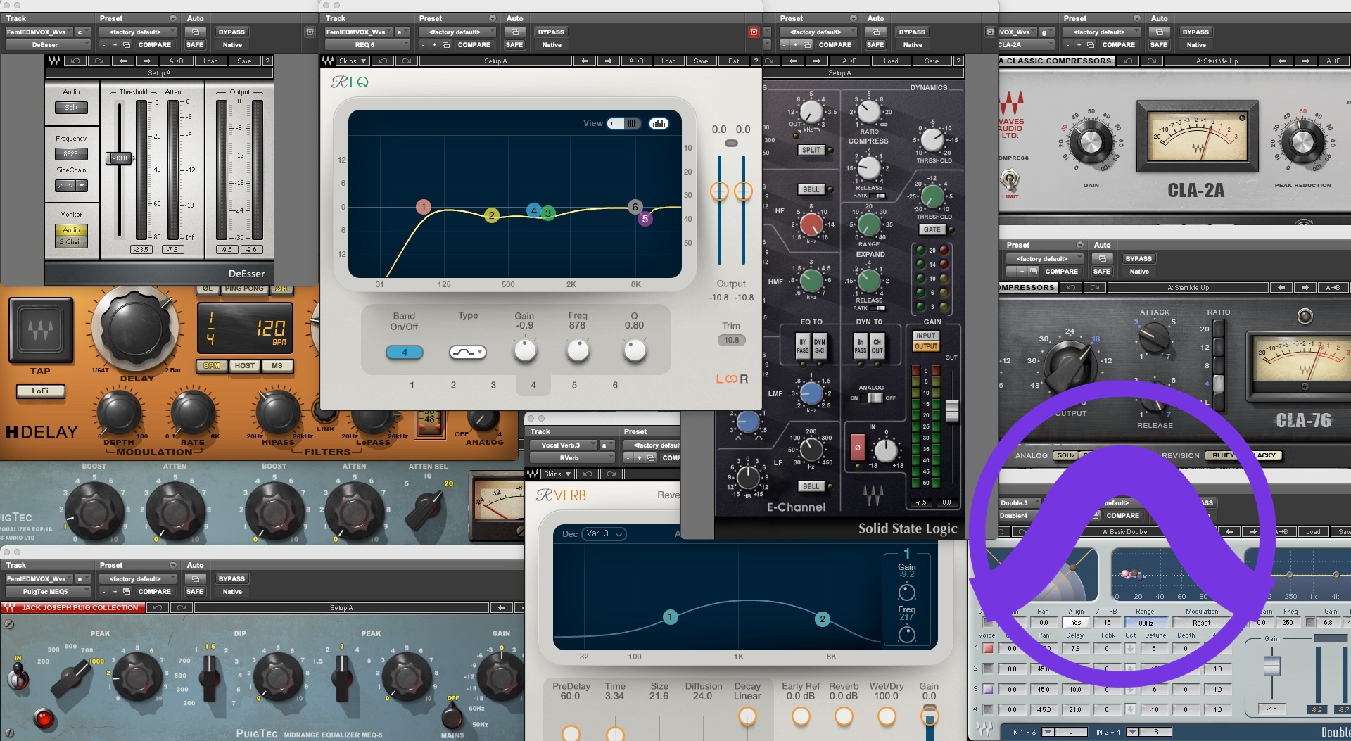Click the REQ spectrum analyzer view icon
Screen dimensions: 1351x741
659,124
